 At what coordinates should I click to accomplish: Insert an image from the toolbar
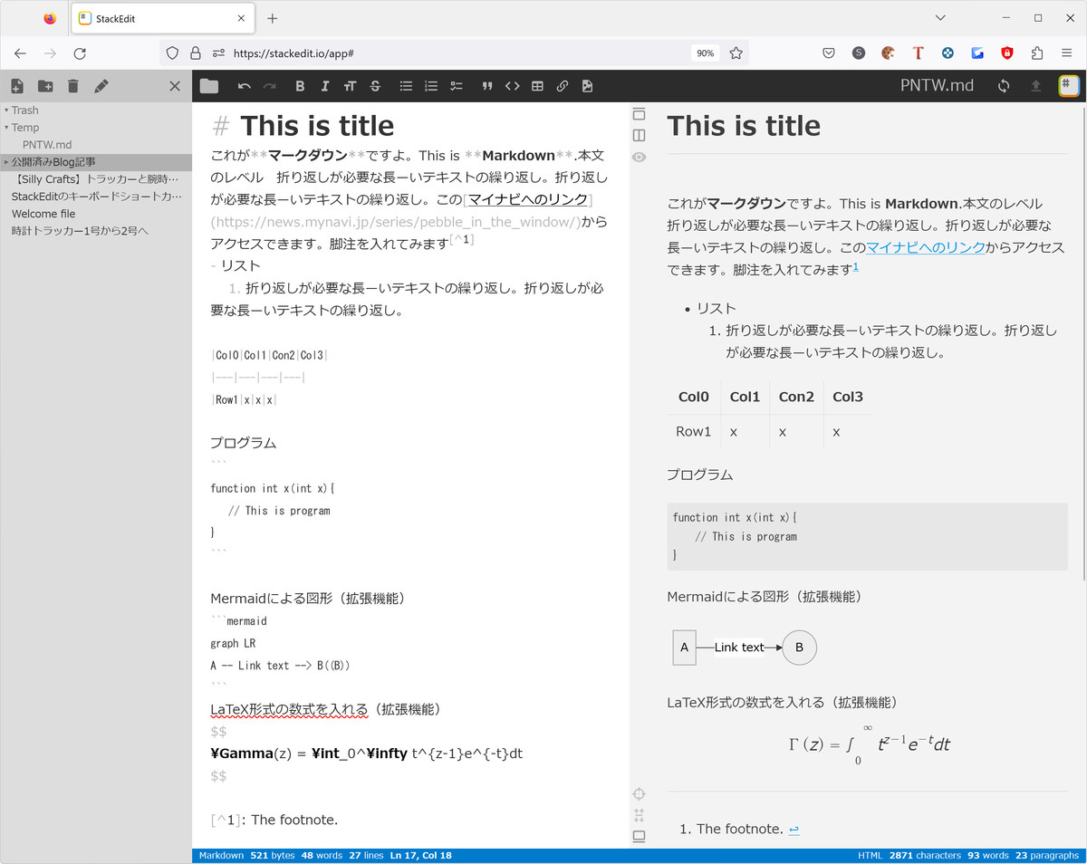[588, 86]
